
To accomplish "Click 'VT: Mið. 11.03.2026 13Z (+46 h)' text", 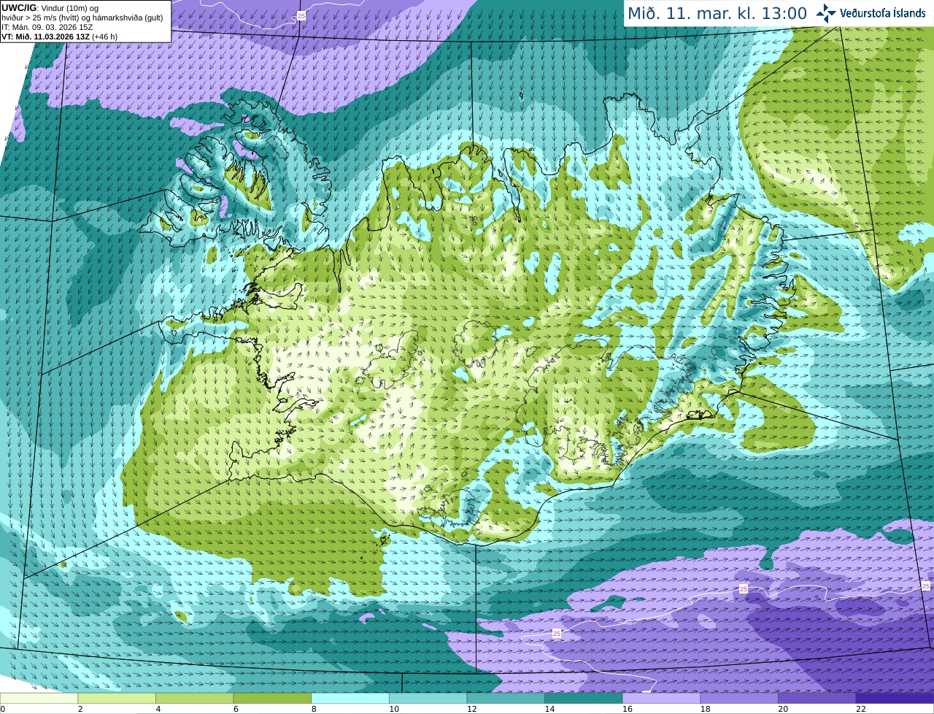I will click(59, 37).
